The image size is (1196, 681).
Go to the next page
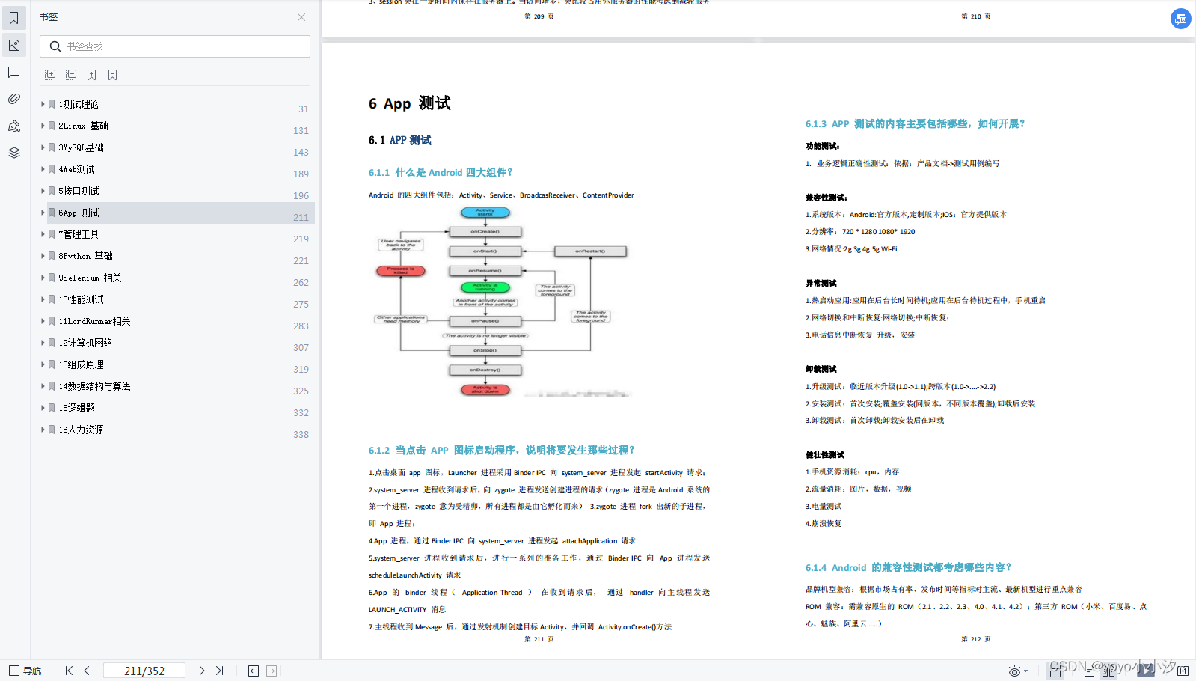click(x=201, y=671)
